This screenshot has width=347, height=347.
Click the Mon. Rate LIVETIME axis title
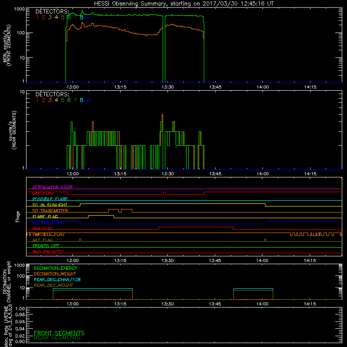click(x=8, y=326)
